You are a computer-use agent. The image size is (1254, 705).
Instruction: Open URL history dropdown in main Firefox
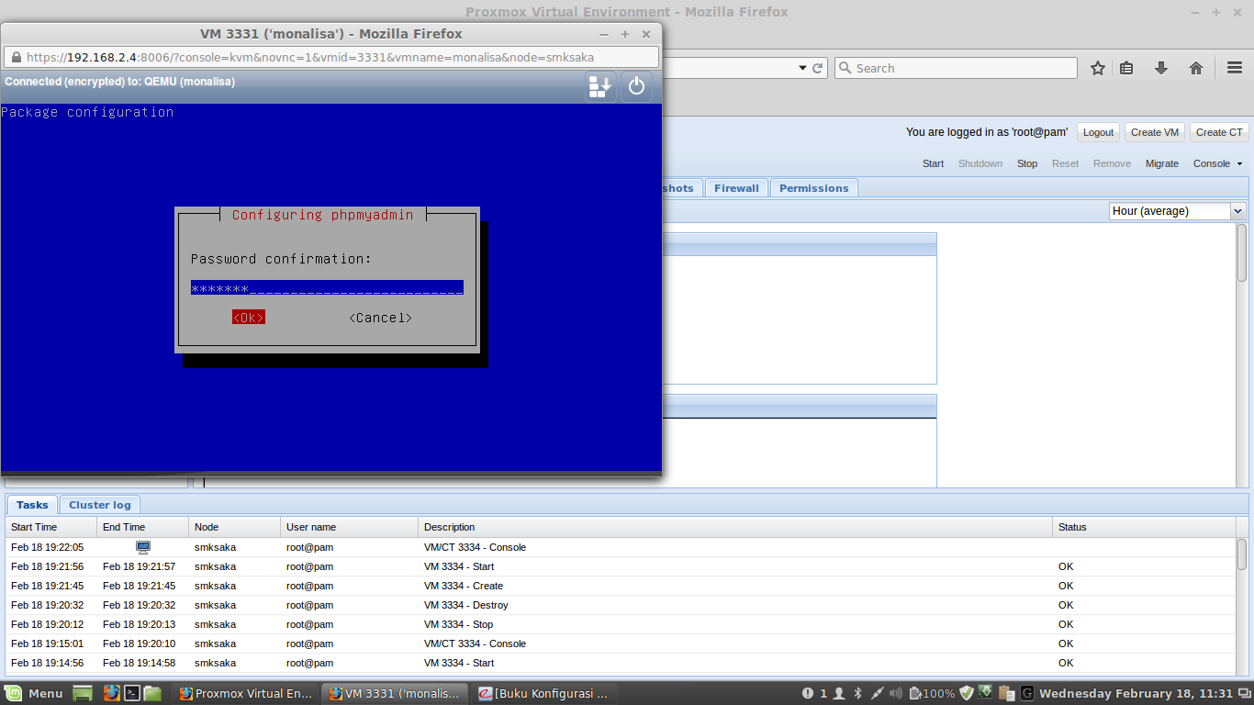(x=801, y=68)
